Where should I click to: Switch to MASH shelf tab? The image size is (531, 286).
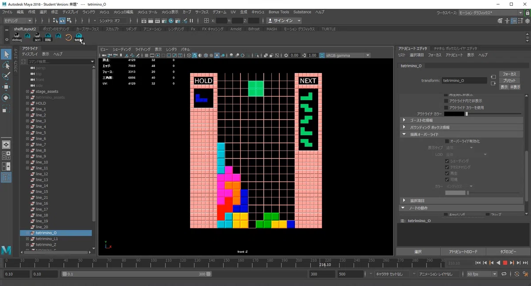271,29
